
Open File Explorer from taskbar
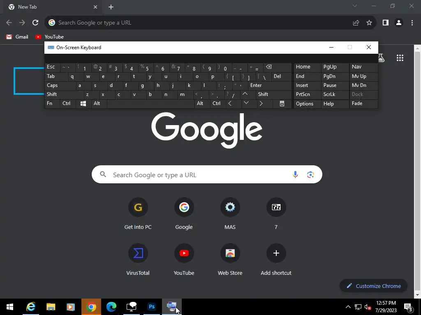tap(51, 307)
